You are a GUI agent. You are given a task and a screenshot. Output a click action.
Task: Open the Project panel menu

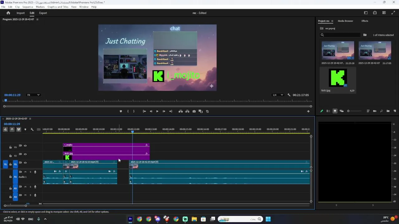(x=332, y=21)
